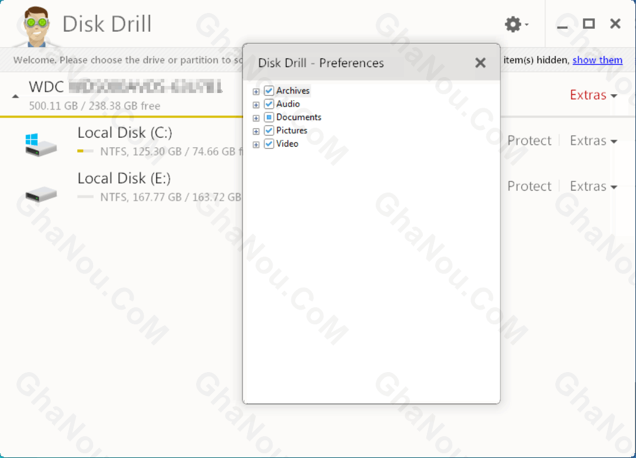Expand the Archives tree node

pyautogui.click(x=256, y=92)
